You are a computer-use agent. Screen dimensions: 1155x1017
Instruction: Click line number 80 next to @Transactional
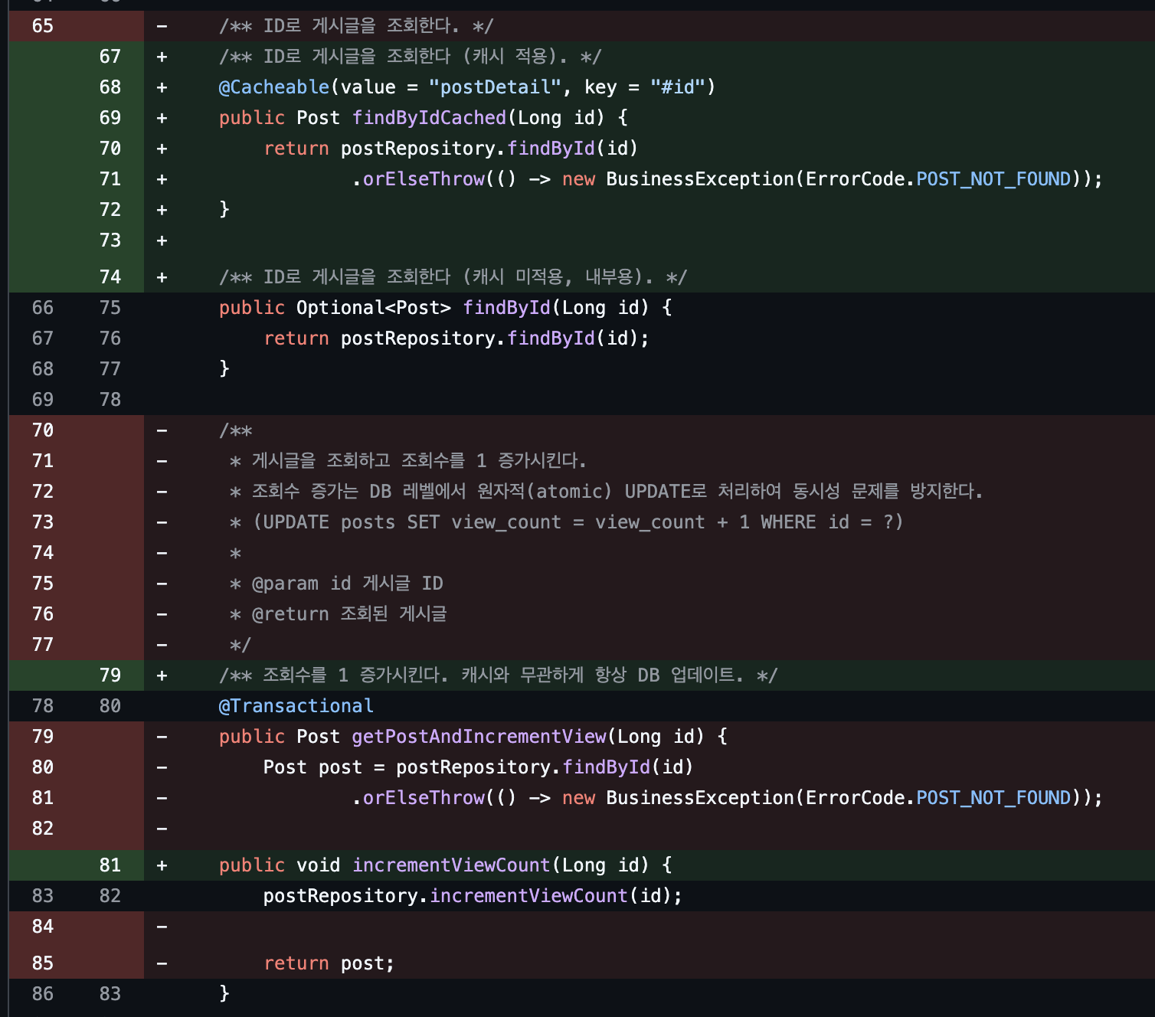(110, 705)
